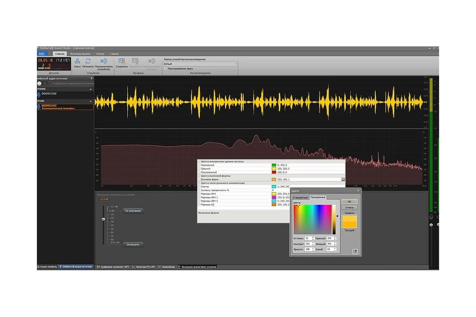The image size is (476, 317).
Task: Open the Спектр ribbon tab
Action: [x=100, y=53]
